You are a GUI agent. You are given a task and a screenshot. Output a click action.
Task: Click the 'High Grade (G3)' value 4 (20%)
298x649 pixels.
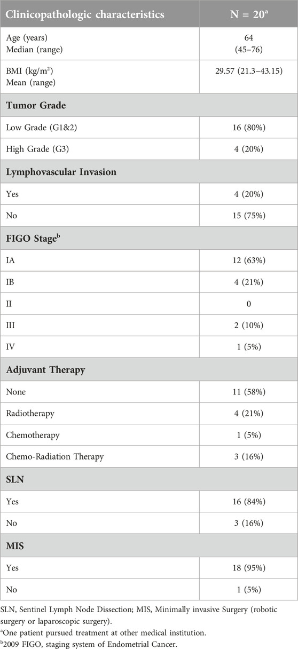click(248, 149)
